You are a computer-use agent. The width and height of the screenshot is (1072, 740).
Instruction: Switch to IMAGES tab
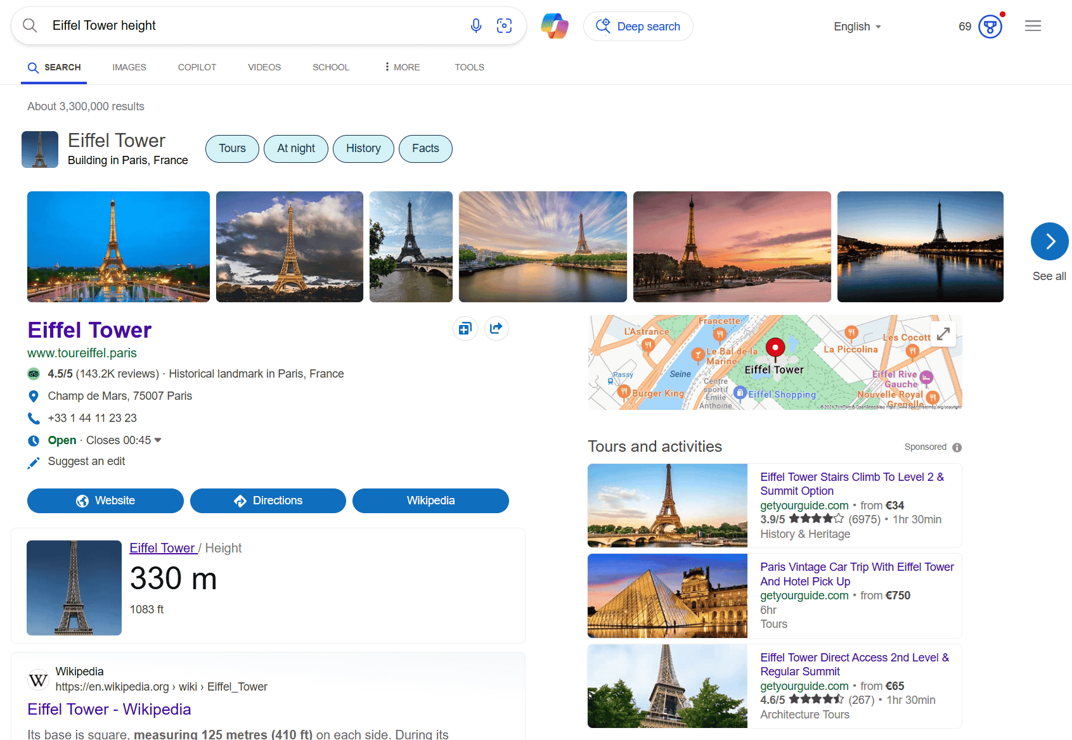click(129, 67)
